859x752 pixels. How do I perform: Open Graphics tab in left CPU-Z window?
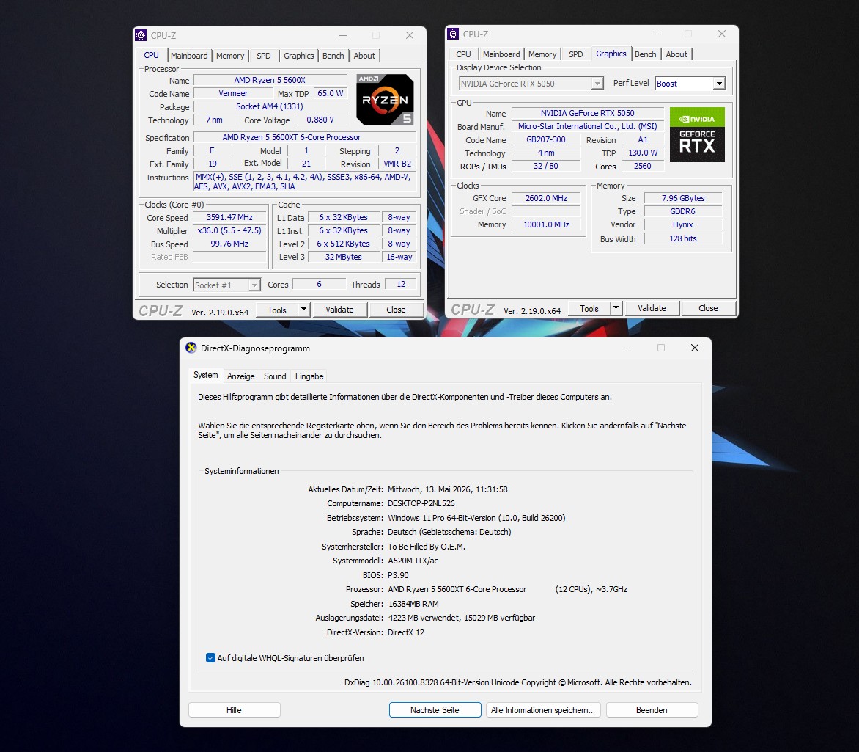(x=298, y=56)
